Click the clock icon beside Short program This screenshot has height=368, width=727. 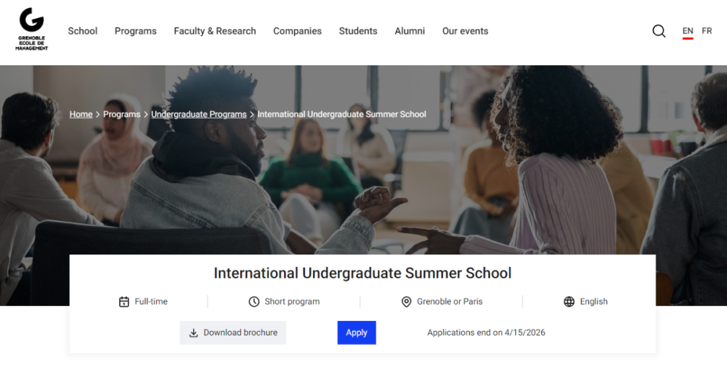coord(254,301)
